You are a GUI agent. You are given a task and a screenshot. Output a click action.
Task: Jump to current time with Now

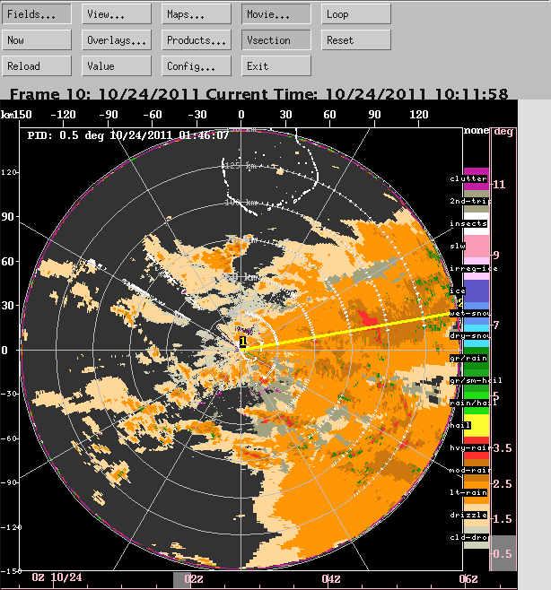tap(38, 40)
